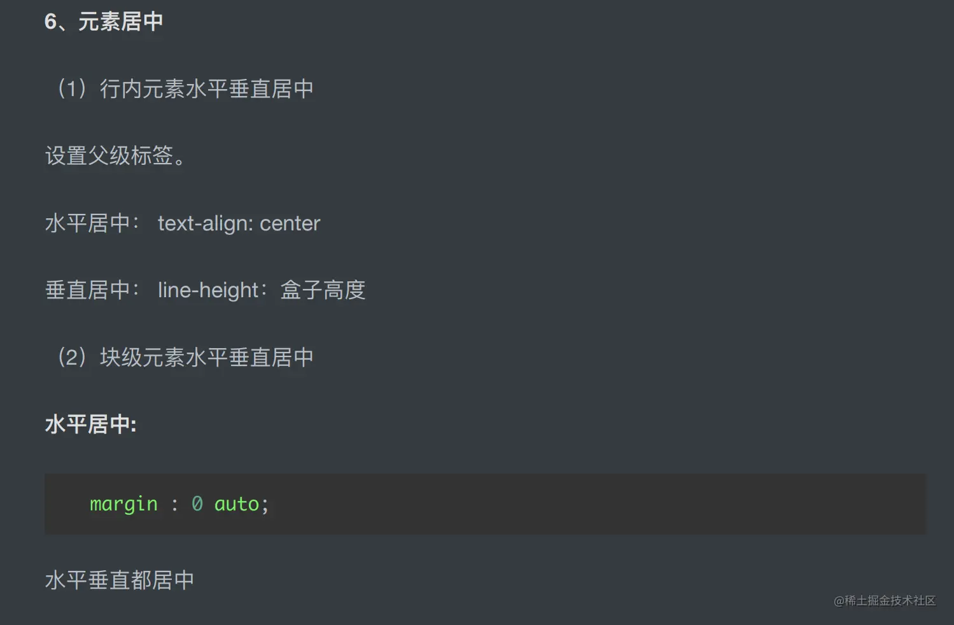Click the "(1)" number marker

(x=71, y=88)
